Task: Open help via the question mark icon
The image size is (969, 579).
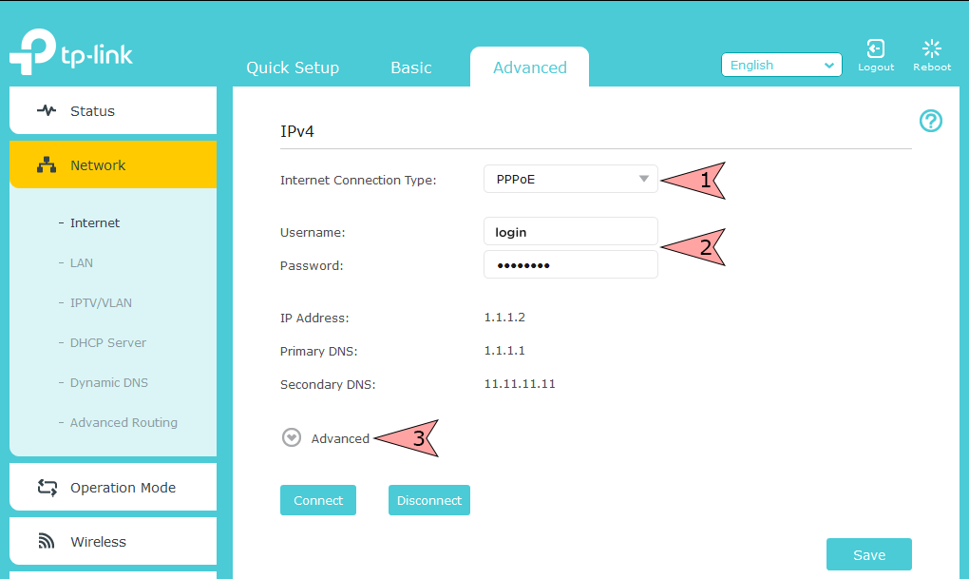Action: 930,121
